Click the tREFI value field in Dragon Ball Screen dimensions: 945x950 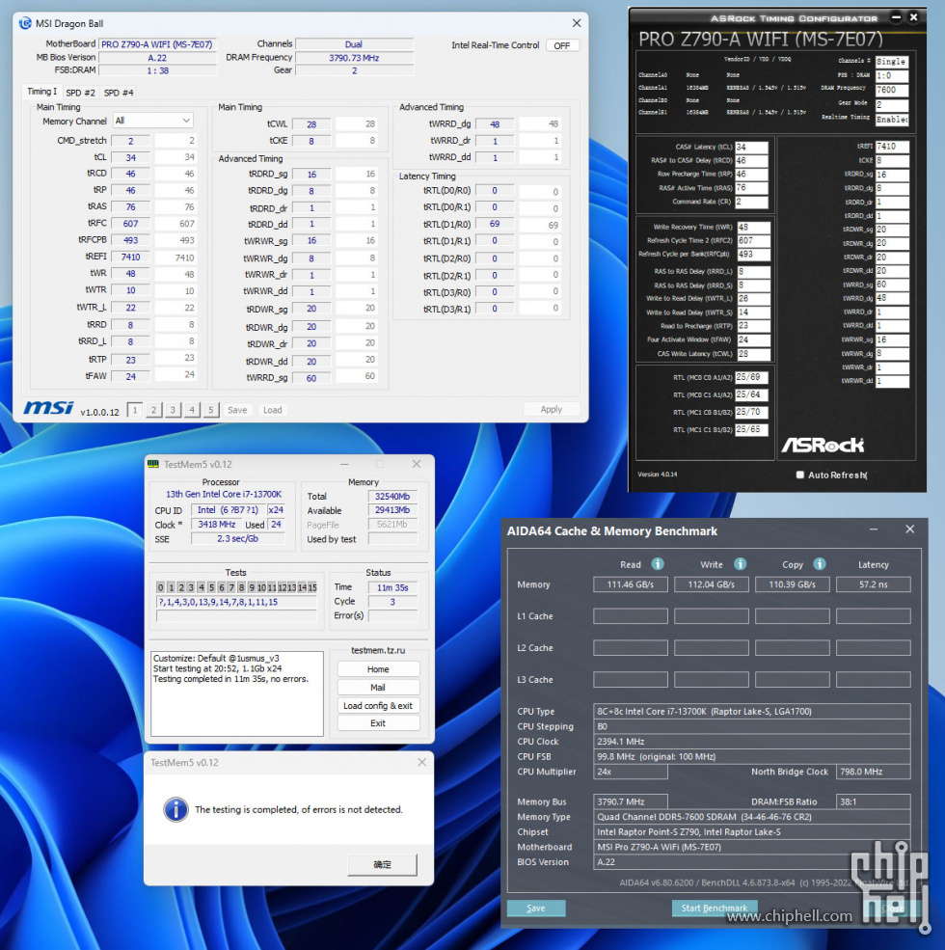click(x=131, y=257)
